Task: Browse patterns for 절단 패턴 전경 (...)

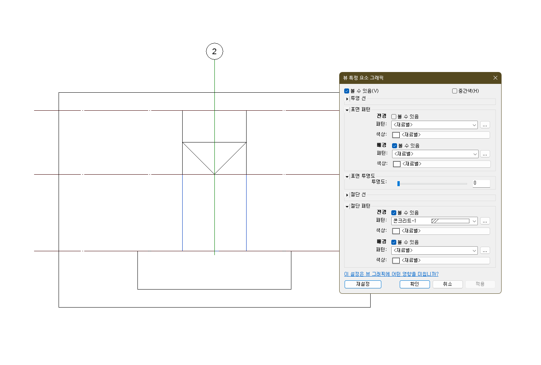Action: coord(485,221)
